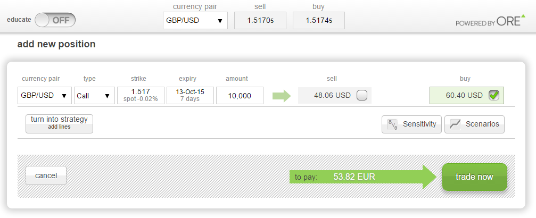This screenshot has width=536, height=218.
Task: Click the Sensitivity greeks icon
Action: (393, 124)
